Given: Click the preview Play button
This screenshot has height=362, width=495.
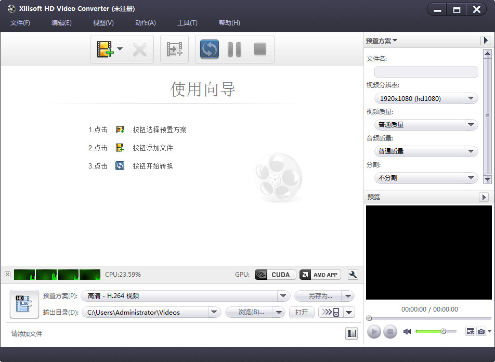Looking at the screenshot, I should pos(374,332).
